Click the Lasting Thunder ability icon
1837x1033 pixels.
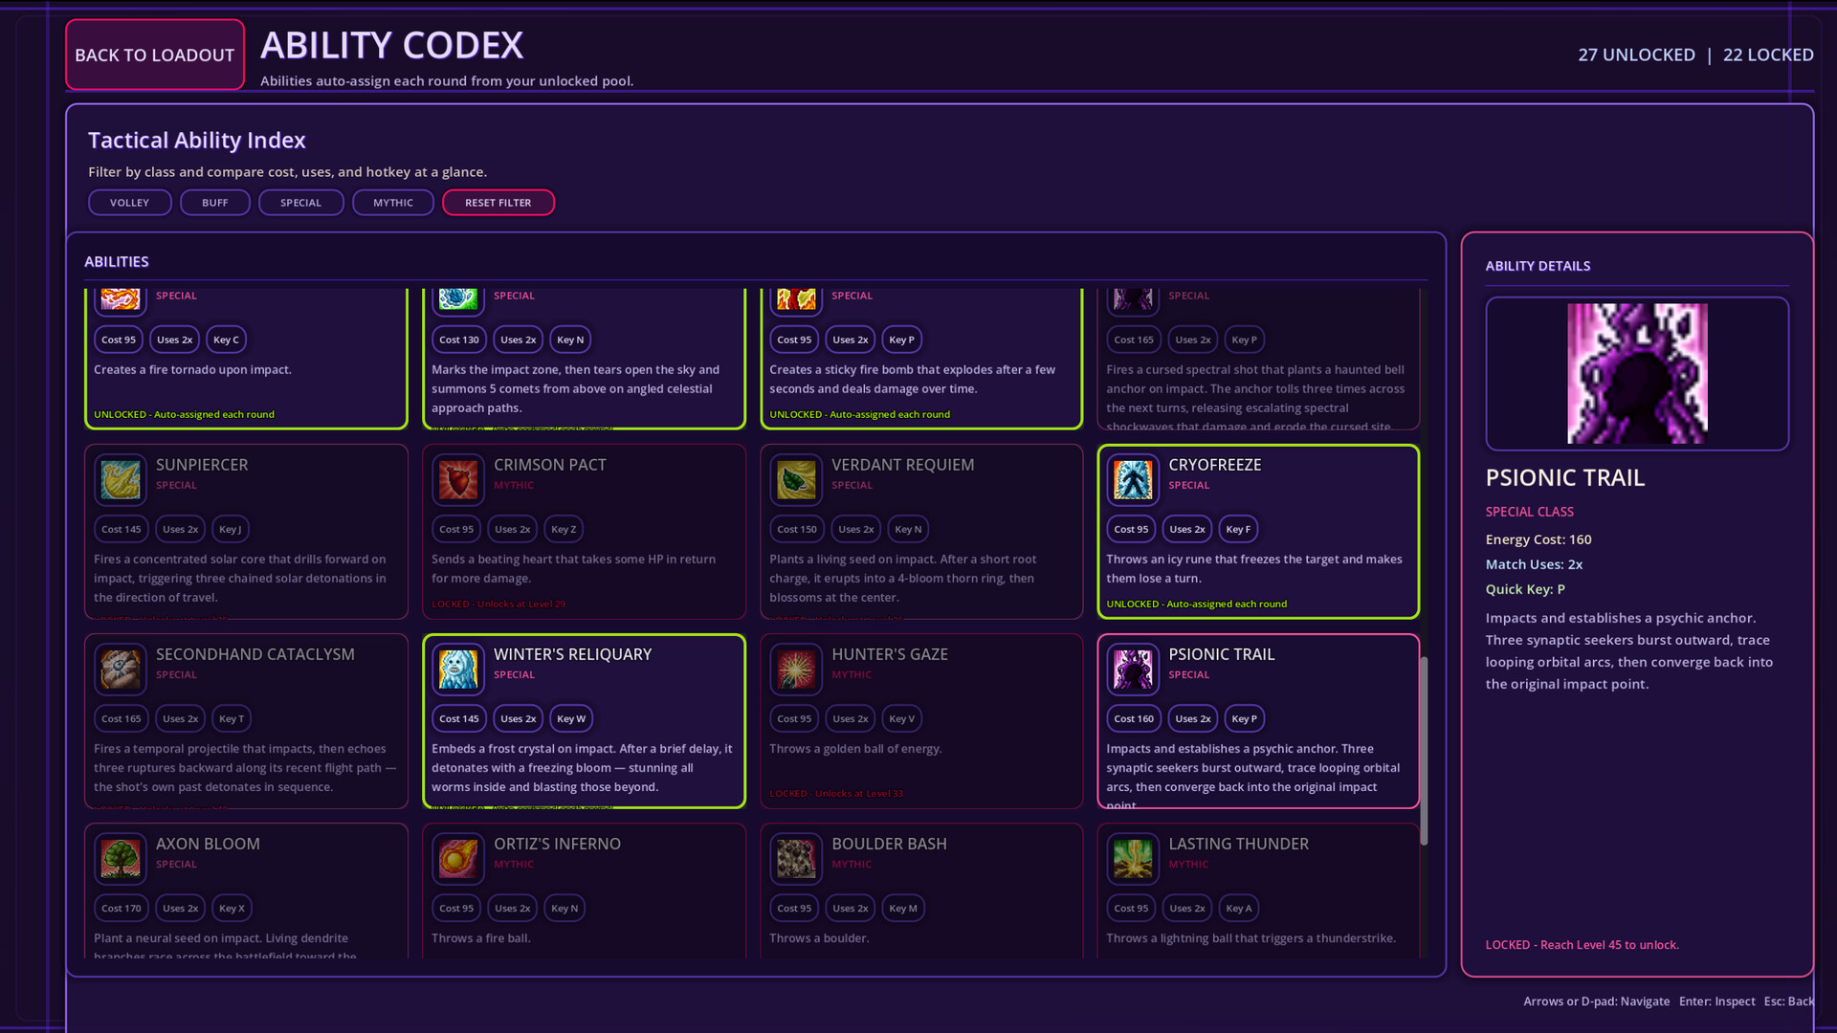(x=1133, y=858)
